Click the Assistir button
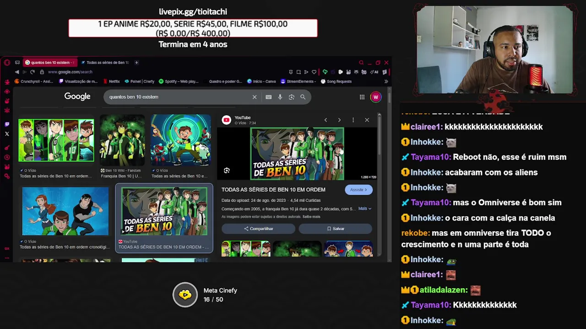Screen dimensions: 586x329 (x=358, y=190)
